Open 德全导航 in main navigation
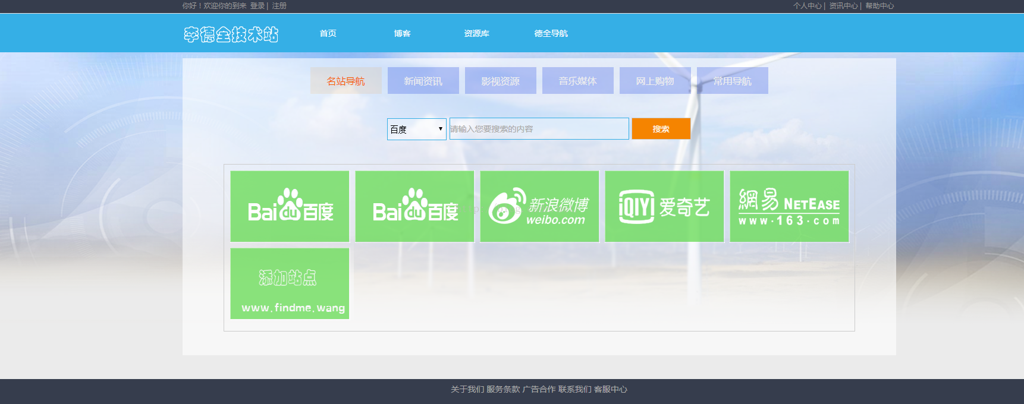 coord(551,33)
